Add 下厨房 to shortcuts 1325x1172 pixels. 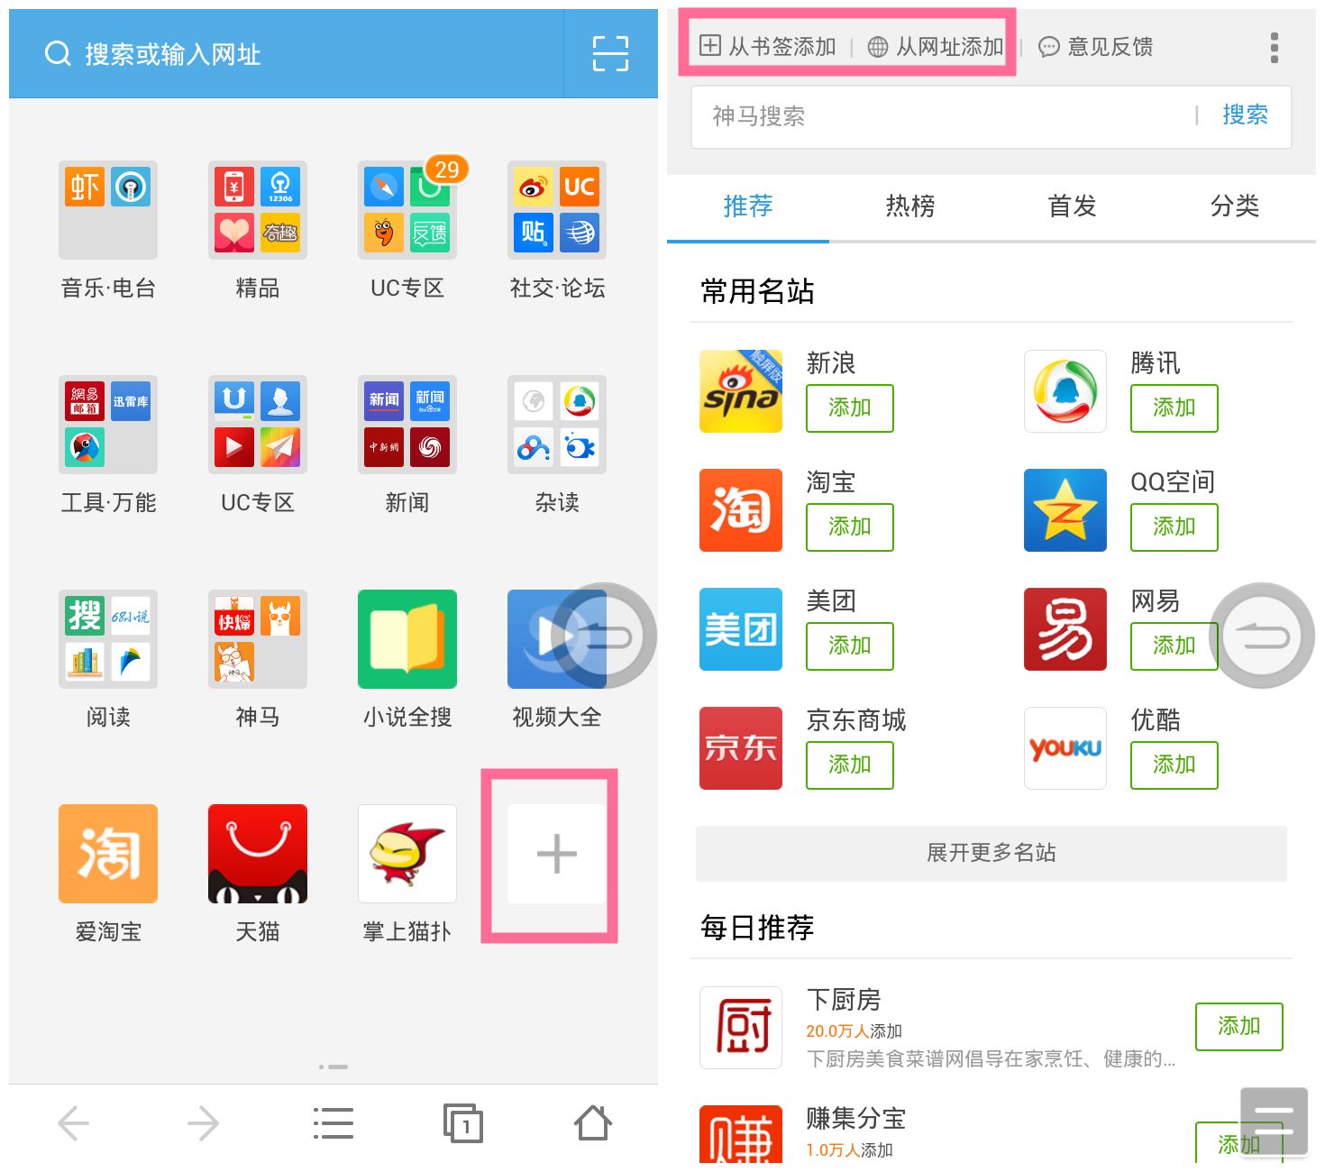pyautogui.click(x=1239, y=1027)
